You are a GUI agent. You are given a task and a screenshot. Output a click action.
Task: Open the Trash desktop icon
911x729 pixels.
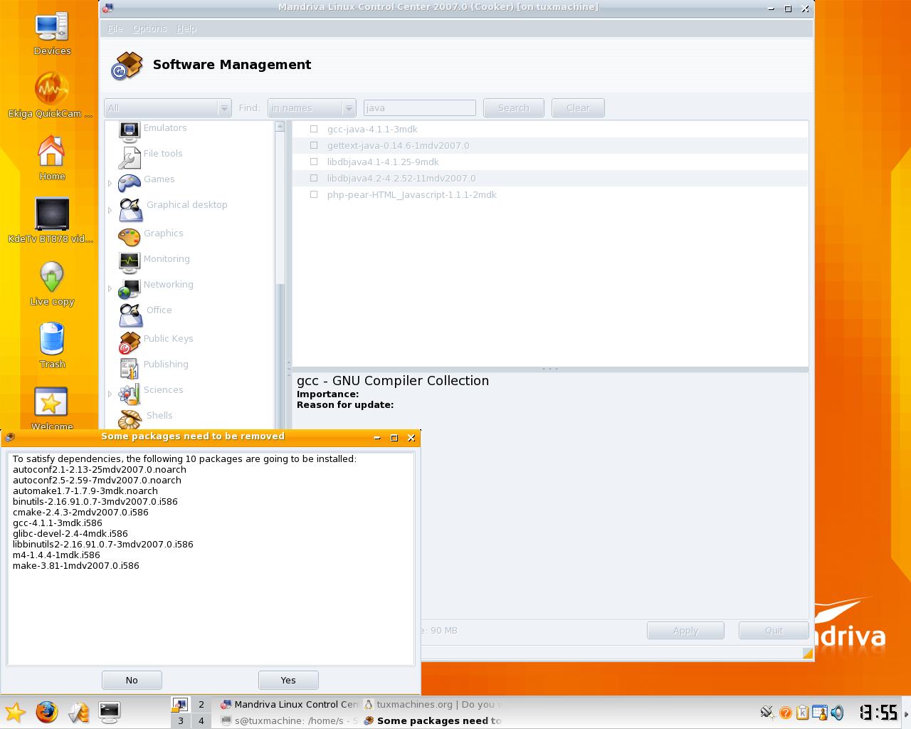tap(52, 340)
